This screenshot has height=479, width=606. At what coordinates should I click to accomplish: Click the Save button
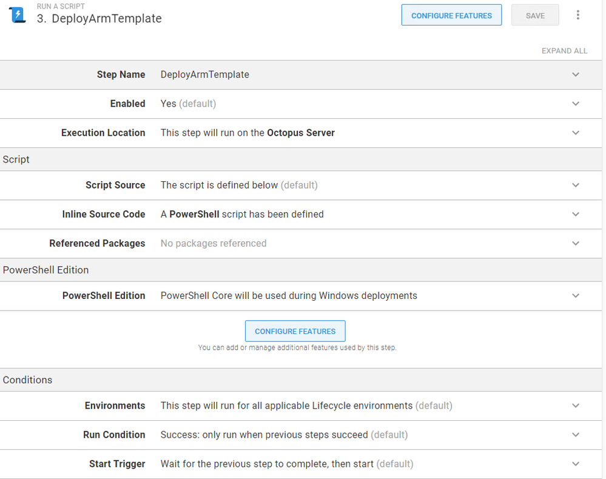point(535,15)
